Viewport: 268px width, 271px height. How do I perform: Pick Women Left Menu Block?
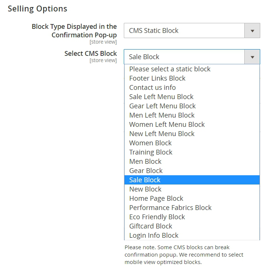(167, 125)
